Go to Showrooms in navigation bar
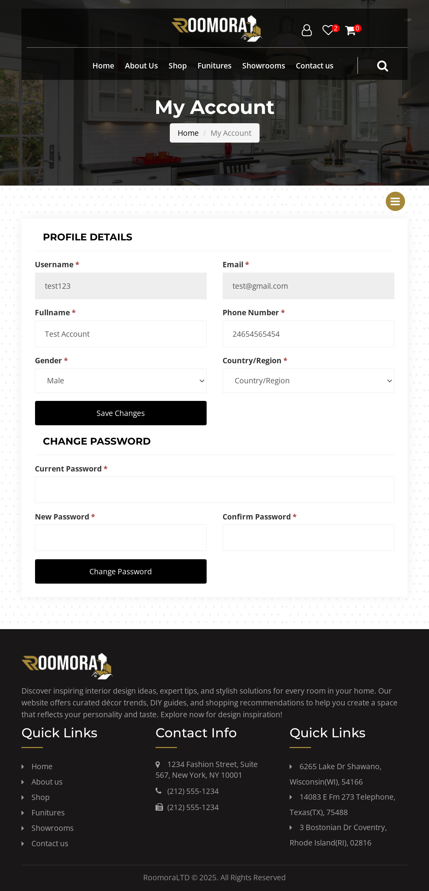This screenshot has height=891, width=429. tap(263, 66)
